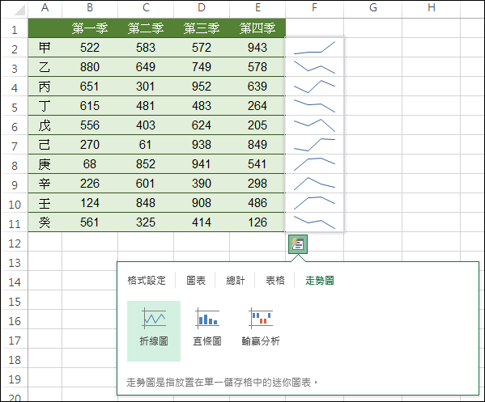This screenshot has width=485, height=402.
Task: Click the cell labeled 甲
Action: 45,48
